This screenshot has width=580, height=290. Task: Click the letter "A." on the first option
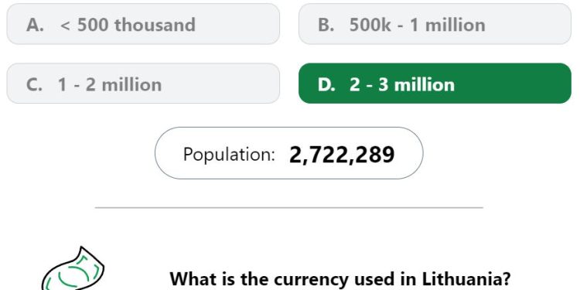[x=35, y=25]
